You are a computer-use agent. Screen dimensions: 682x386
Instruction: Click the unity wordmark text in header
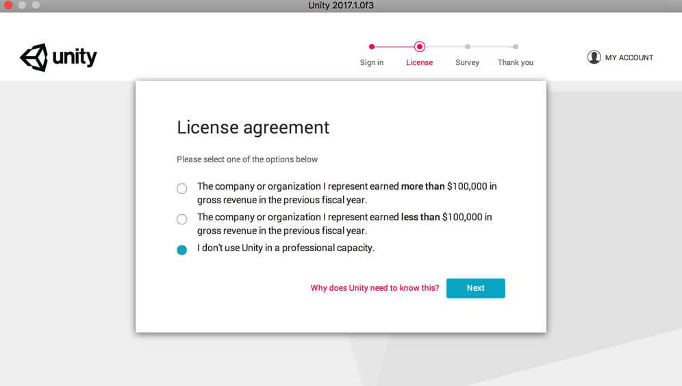tap(75, 57)
